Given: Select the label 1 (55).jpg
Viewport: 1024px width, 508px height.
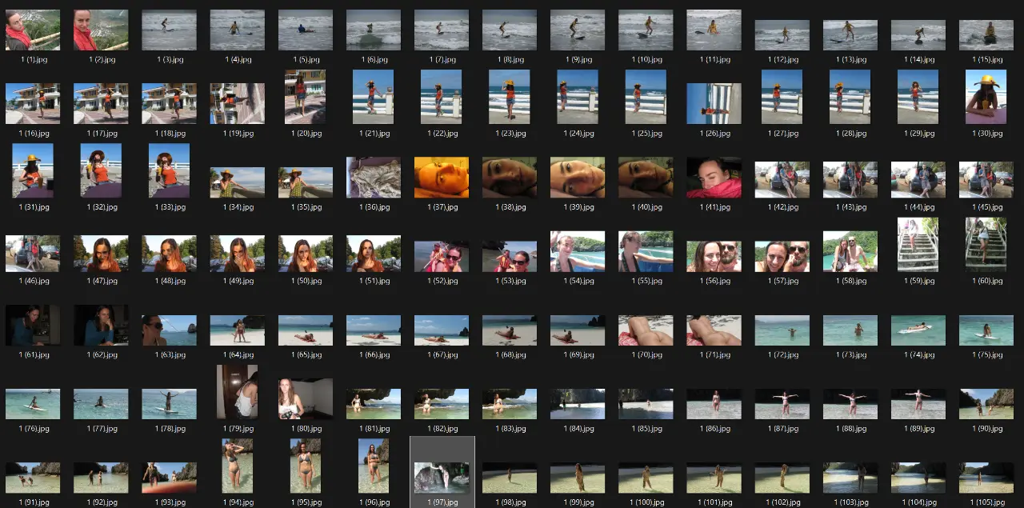Looking at the screenshot, I should [x=646, y=281].
